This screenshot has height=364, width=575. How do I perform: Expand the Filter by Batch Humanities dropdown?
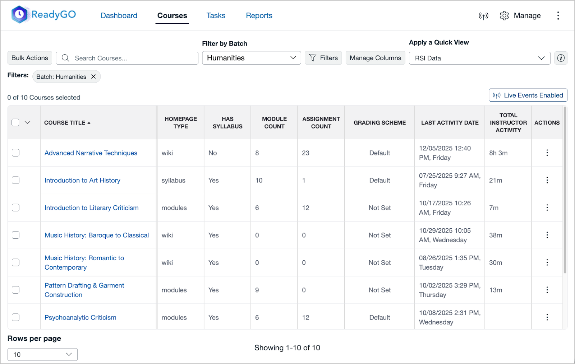(252, 58)
